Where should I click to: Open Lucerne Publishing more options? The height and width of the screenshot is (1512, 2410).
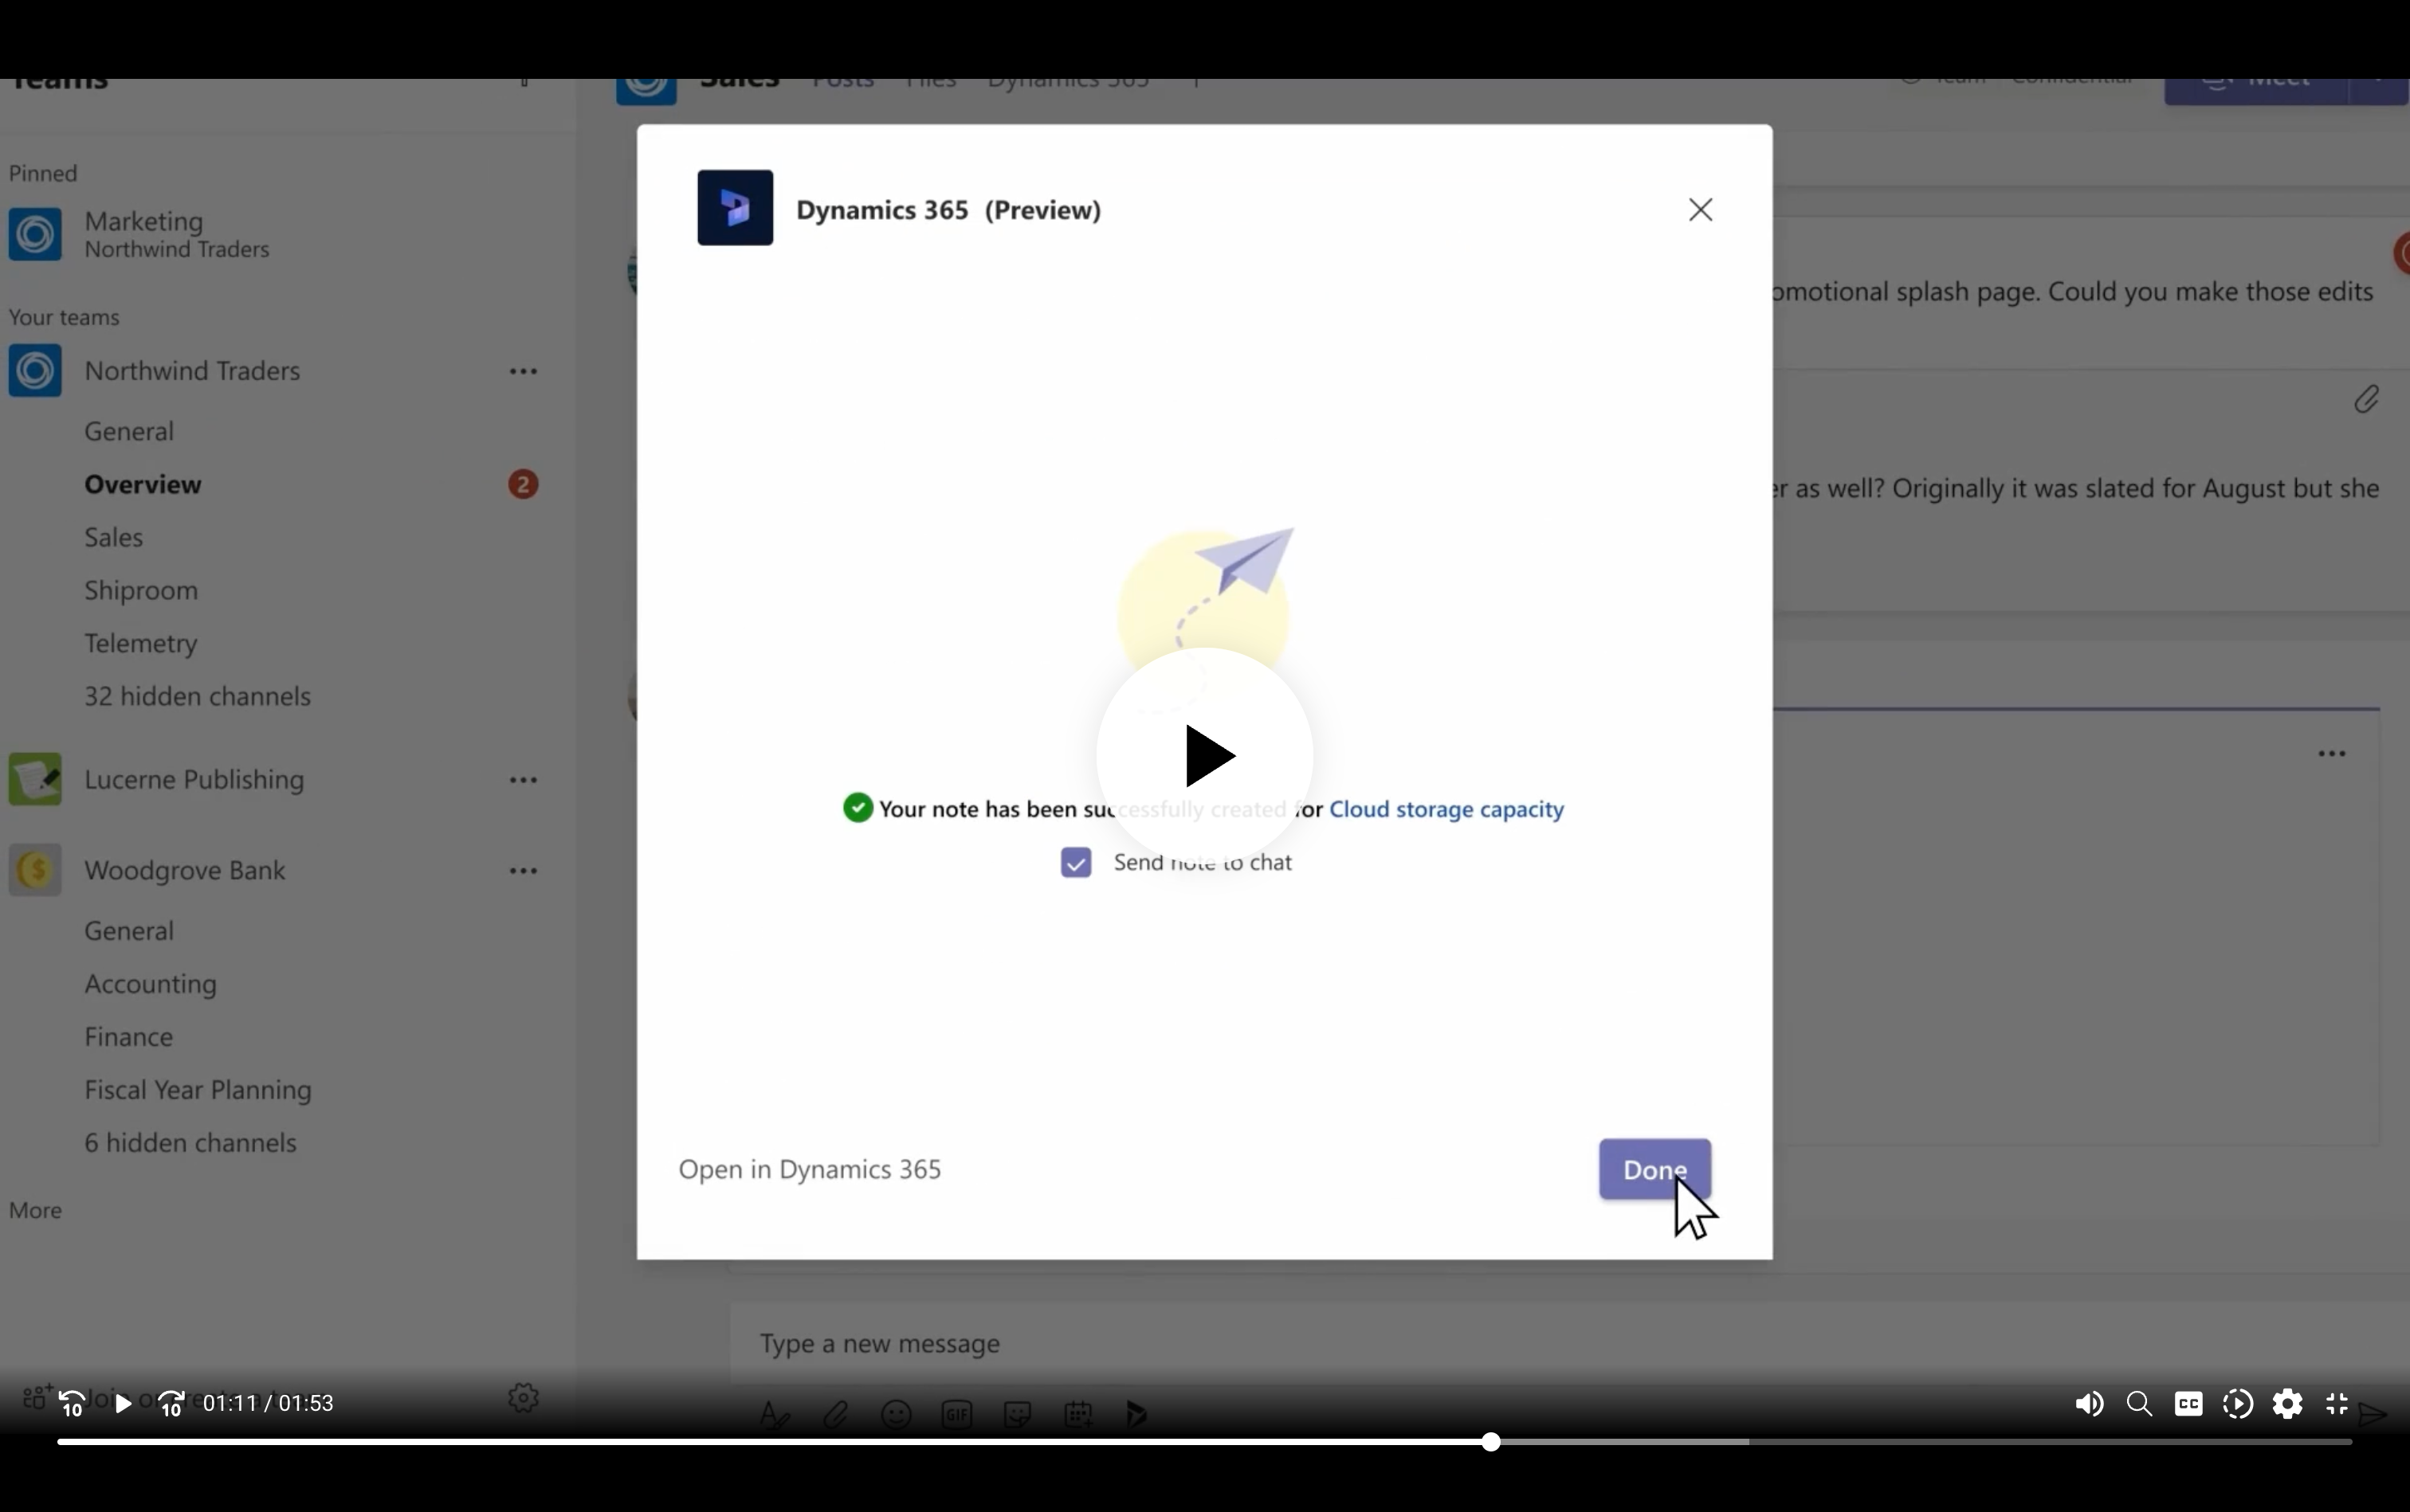tap(524, 780)
